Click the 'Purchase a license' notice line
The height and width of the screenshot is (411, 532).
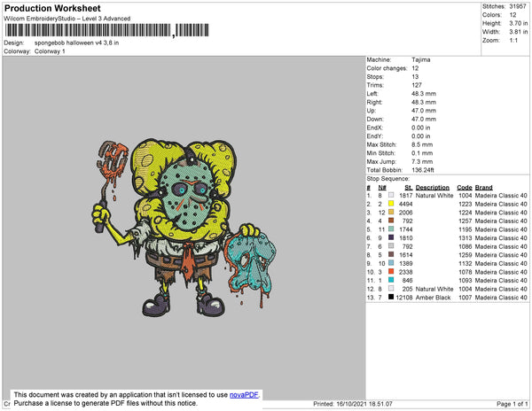click(x=106, y=403)
